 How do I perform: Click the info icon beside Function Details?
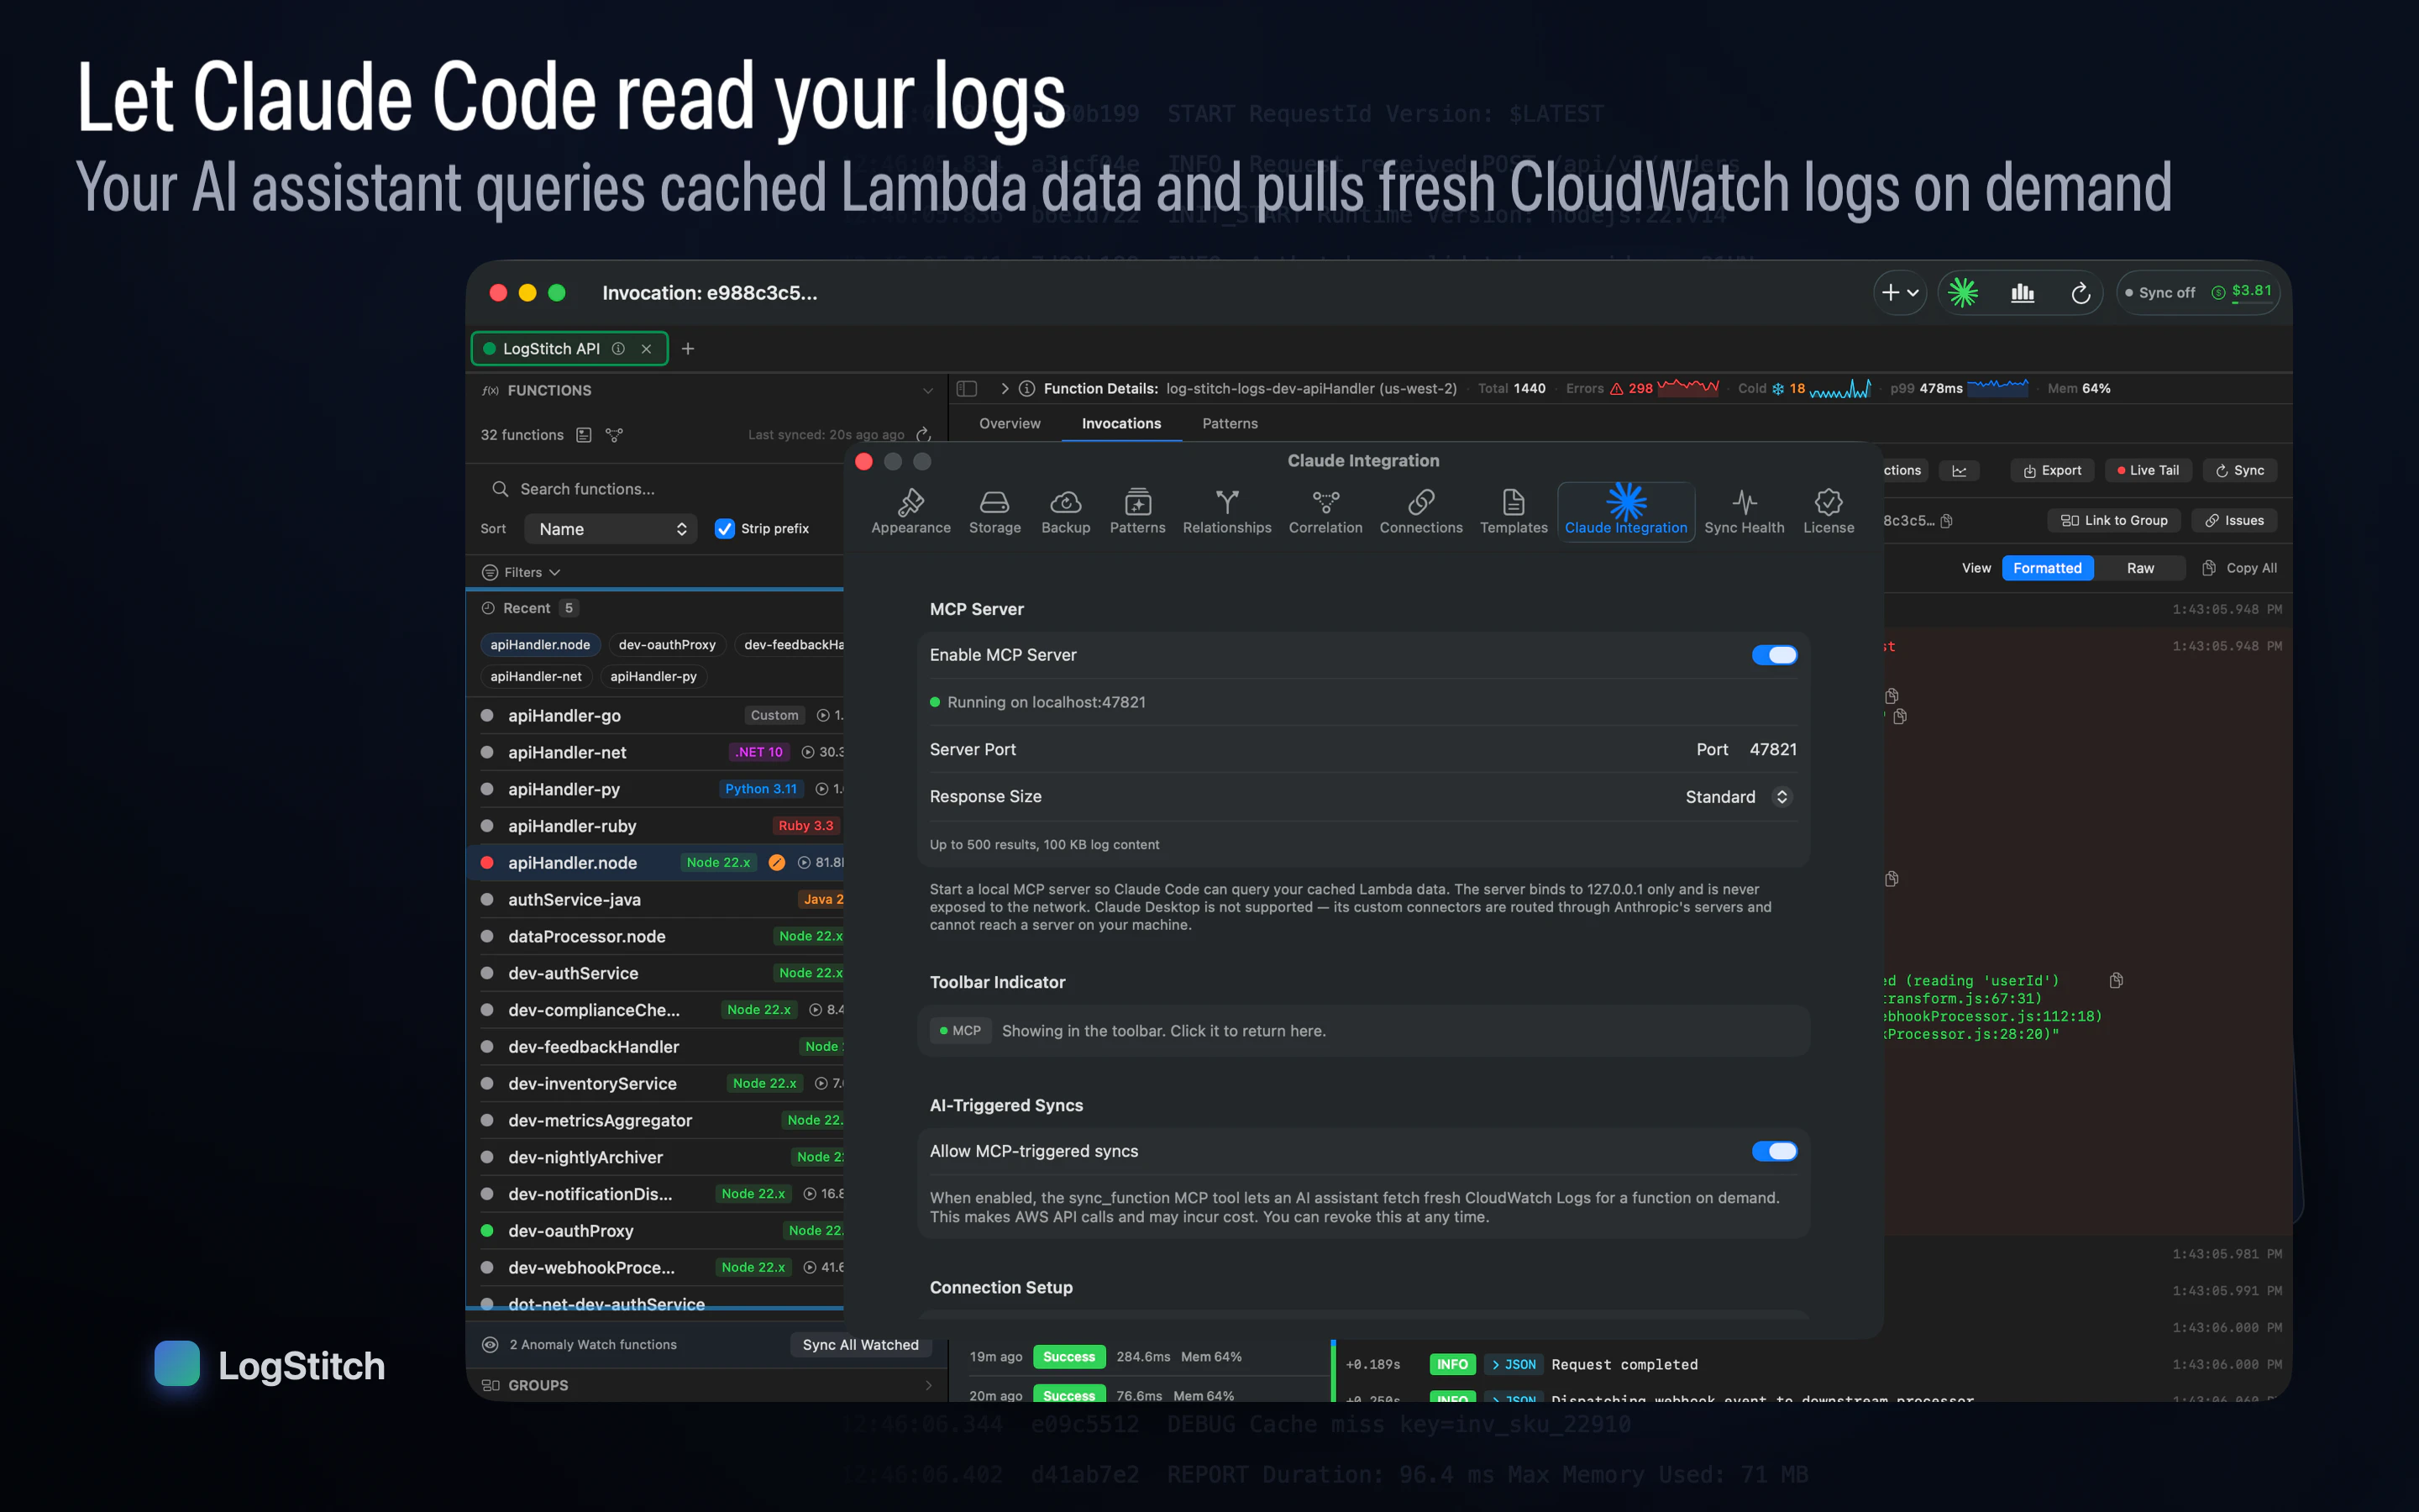click(1026, 388)
